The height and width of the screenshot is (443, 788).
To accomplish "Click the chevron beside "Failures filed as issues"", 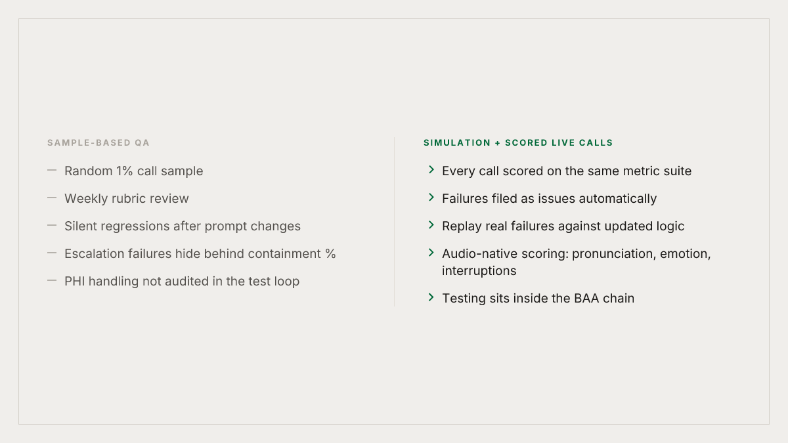I will [431, 198].
